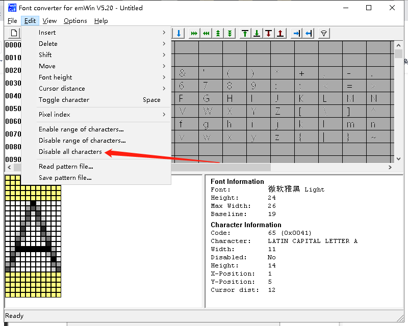Click the blue down arrow toolbar icon

[179, 34]
